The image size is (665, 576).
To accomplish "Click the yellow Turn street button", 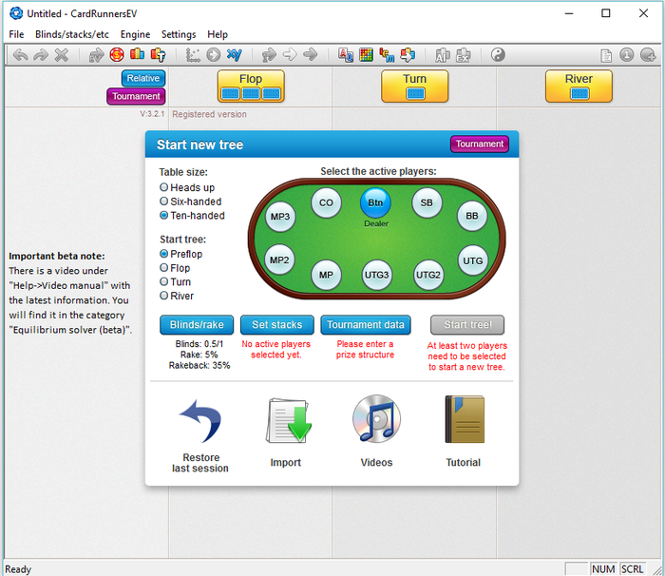I will coord(415,86).
